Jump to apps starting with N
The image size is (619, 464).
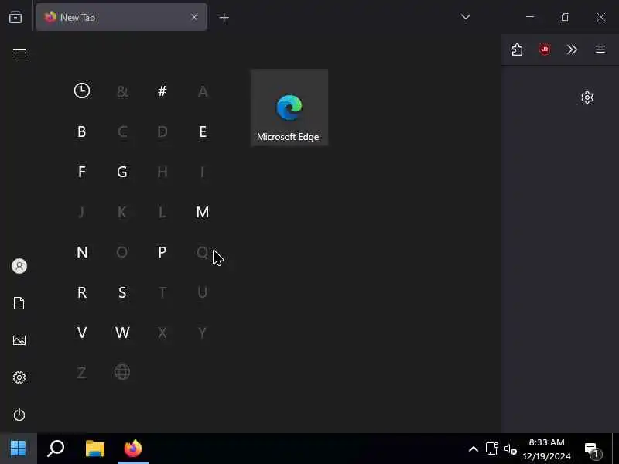(82, 252)
